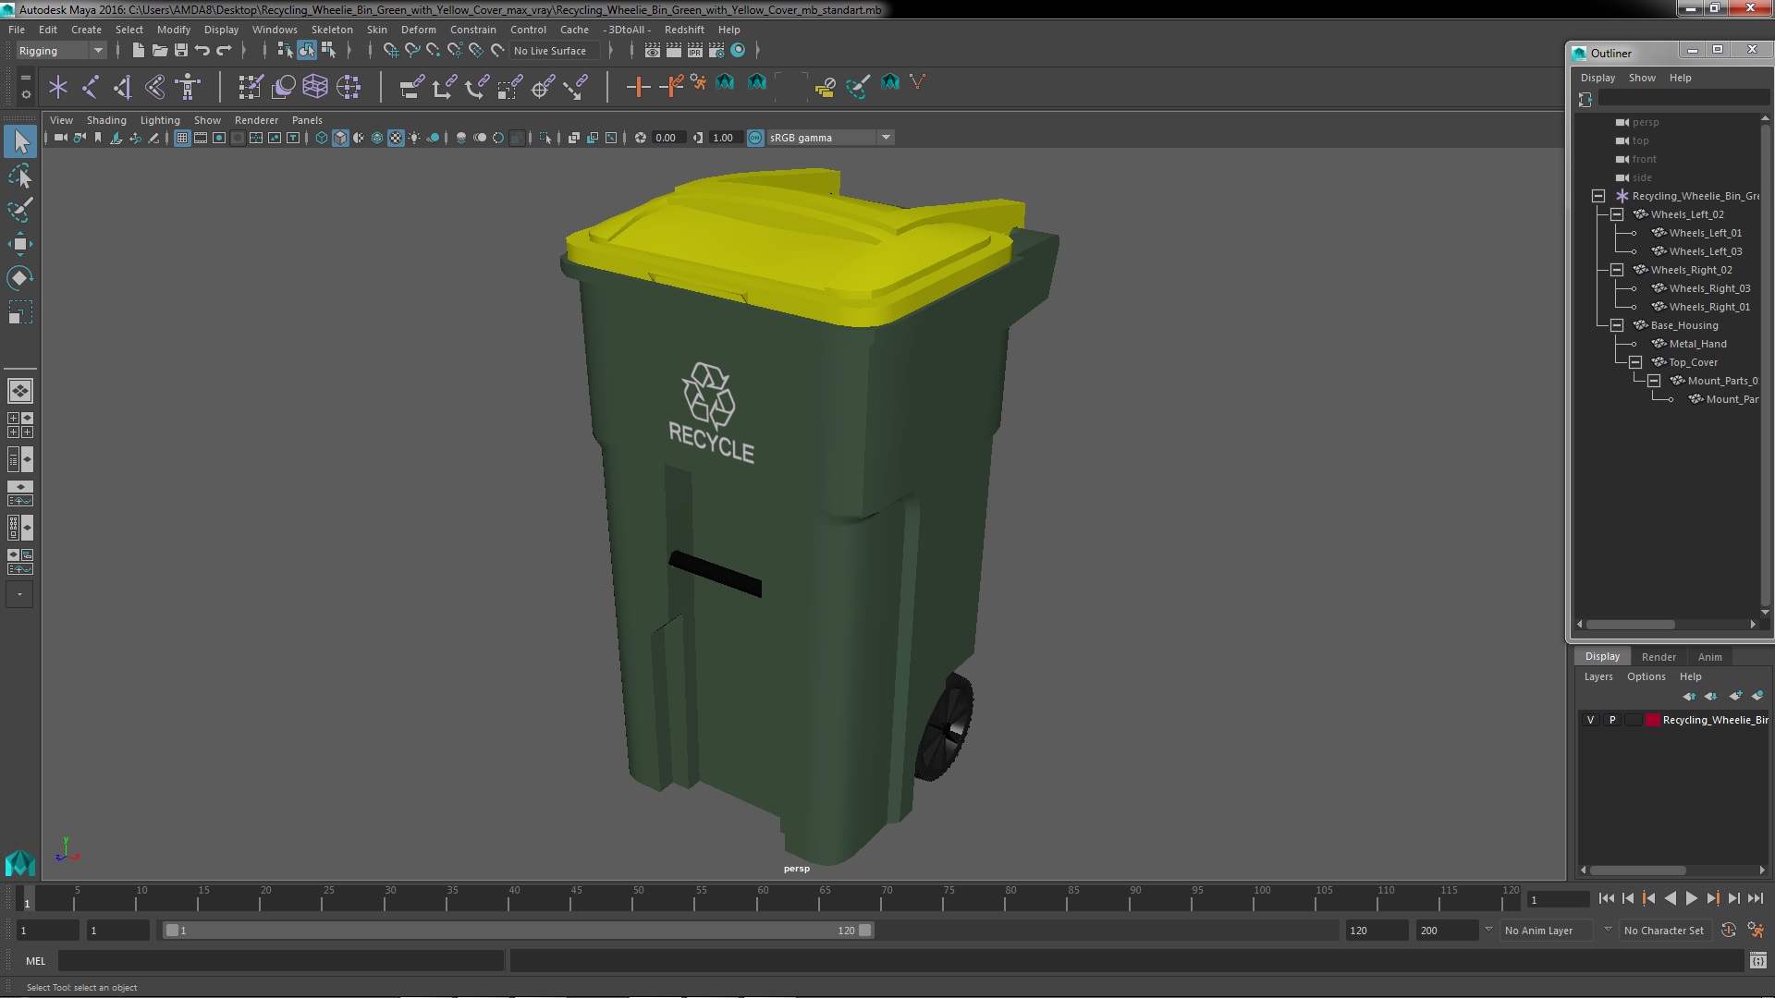Open the Rigging menu set dropdown
1775x998 pixels.
click(x=61, y=51)
